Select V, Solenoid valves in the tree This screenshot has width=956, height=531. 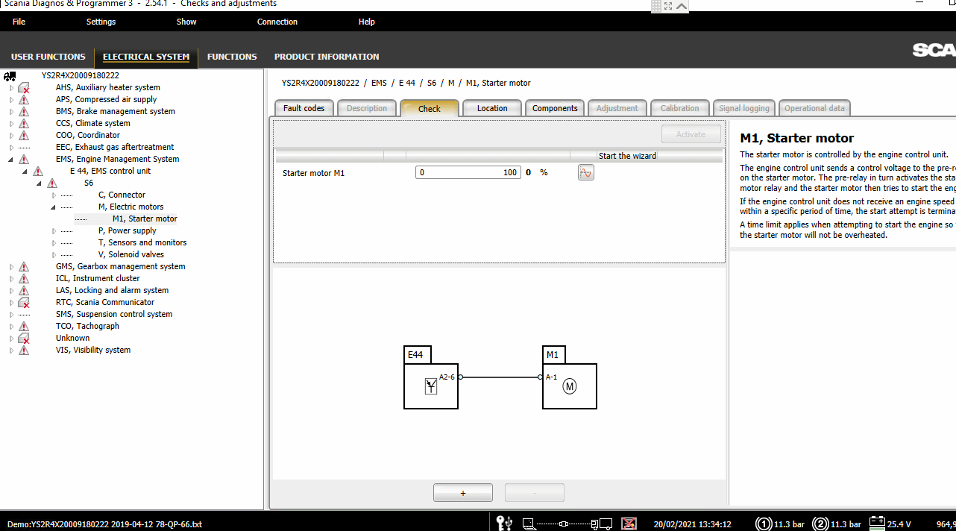[131, 255]
